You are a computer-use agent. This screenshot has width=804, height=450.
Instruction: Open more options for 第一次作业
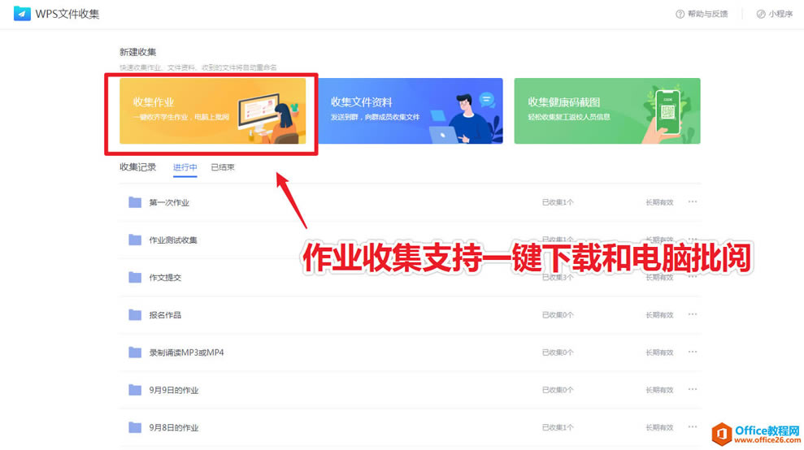(x=693, y=202)
